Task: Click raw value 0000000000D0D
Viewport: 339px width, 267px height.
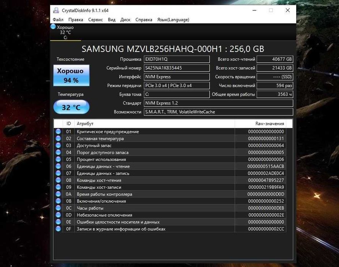Action: [266, 194]
